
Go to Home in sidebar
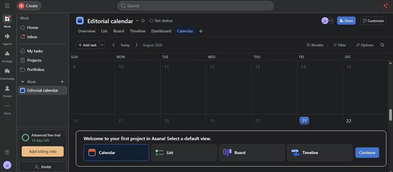(x=42, y=28)
